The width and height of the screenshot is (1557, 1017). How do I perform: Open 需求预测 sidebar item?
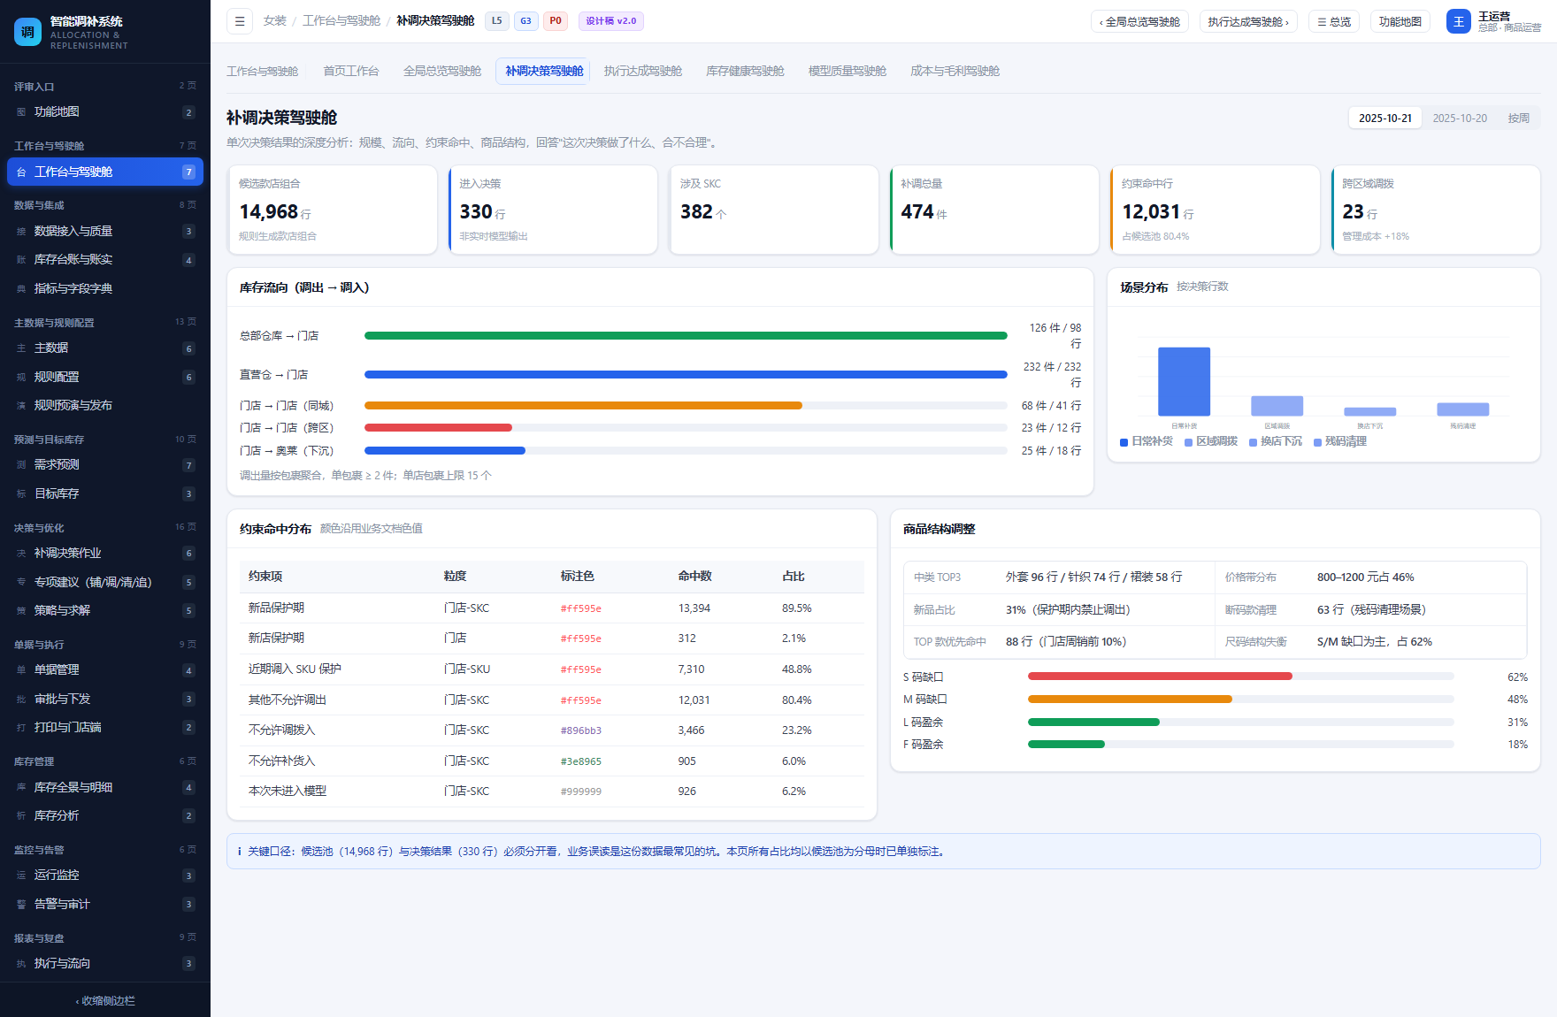point(105,465)
